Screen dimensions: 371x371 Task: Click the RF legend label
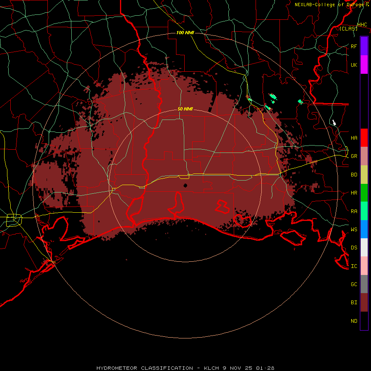[354, 47]
